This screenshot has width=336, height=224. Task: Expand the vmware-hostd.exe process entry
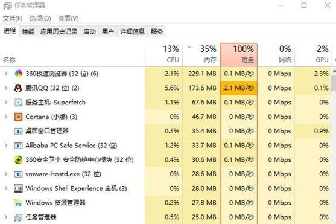pos(6,174)
